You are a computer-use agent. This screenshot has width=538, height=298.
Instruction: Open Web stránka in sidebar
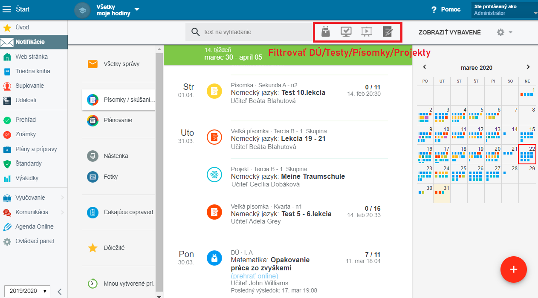(x=34, y=57)
